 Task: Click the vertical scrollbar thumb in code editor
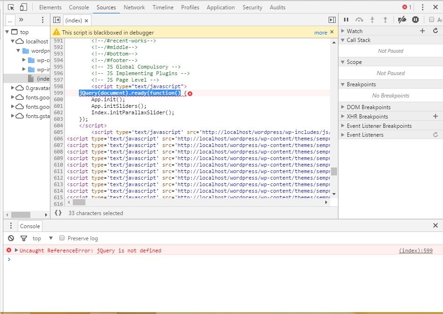click(334, 171)
